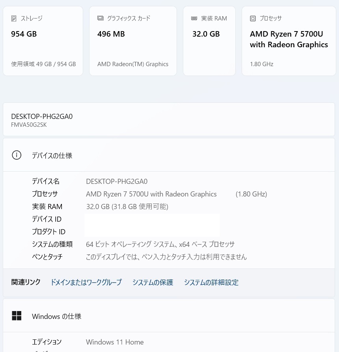
Task: Open the ストレージ 954 GB card
Action: (x=43, y=41)
